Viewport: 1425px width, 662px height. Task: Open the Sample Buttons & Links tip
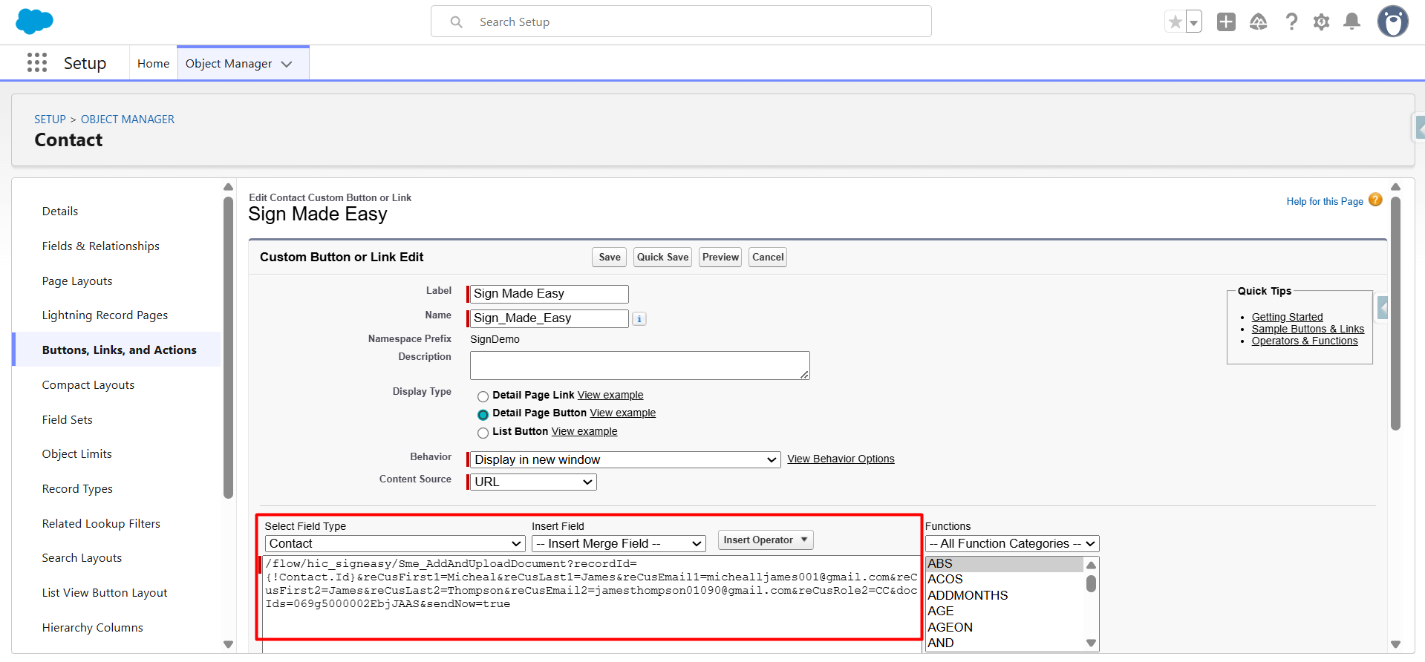click(1307, 329)
